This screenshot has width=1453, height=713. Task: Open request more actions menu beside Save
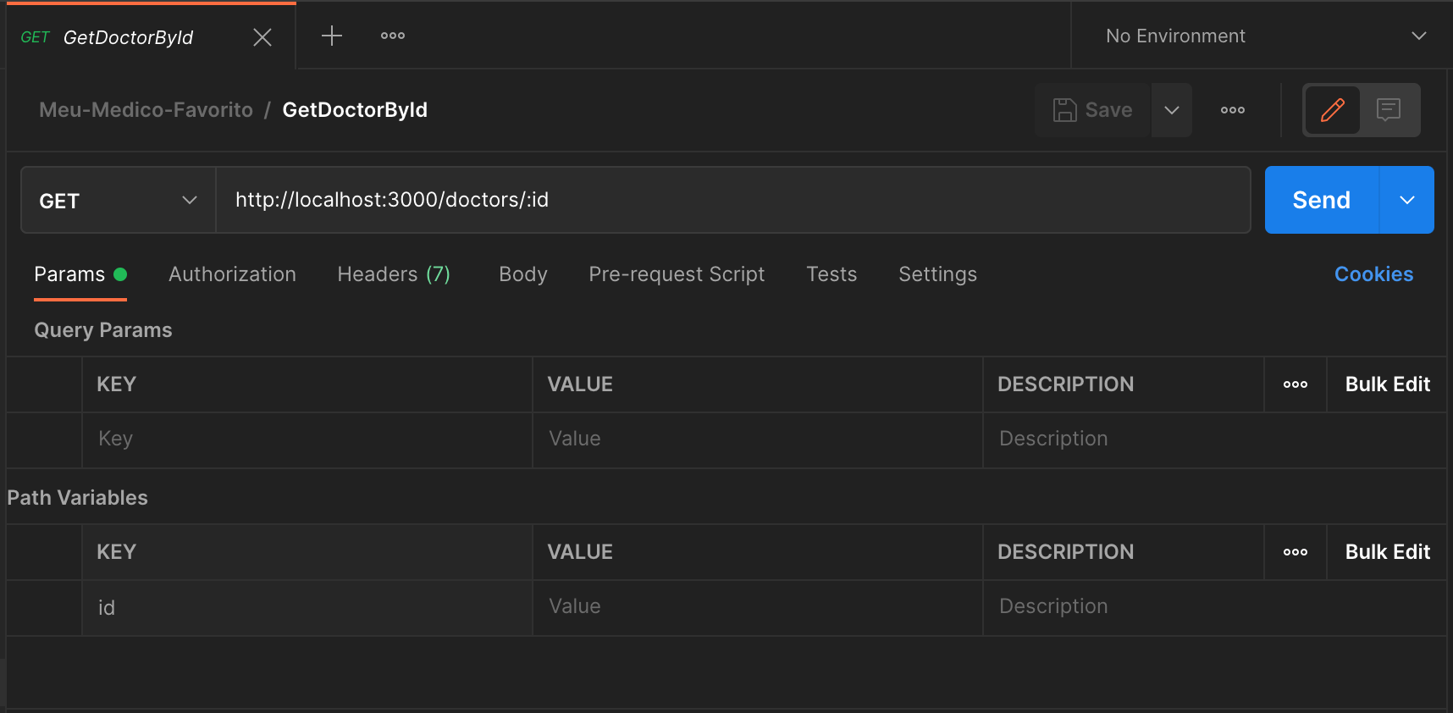(1233, 110)
